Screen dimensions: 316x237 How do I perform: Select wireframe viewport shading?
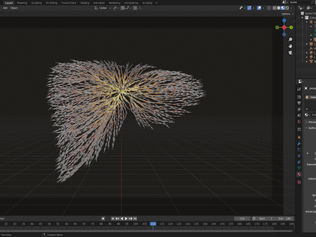275,8
